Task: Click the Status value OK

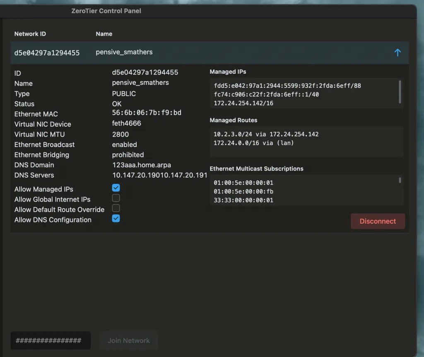Action: pos(117,104)
